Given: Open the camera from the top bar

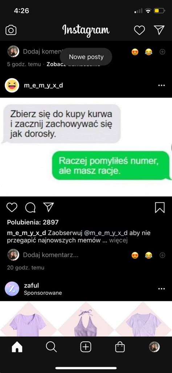Looking at the screenshot, I should tap(11, 30).
